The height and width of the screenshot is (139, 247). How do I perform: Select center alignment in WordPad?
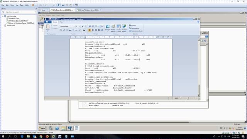(93, 30)
